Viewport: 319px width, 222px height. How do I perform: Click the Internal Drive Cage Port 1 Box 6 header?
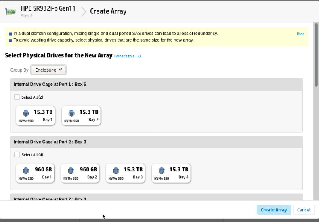(x=50, y=85)
